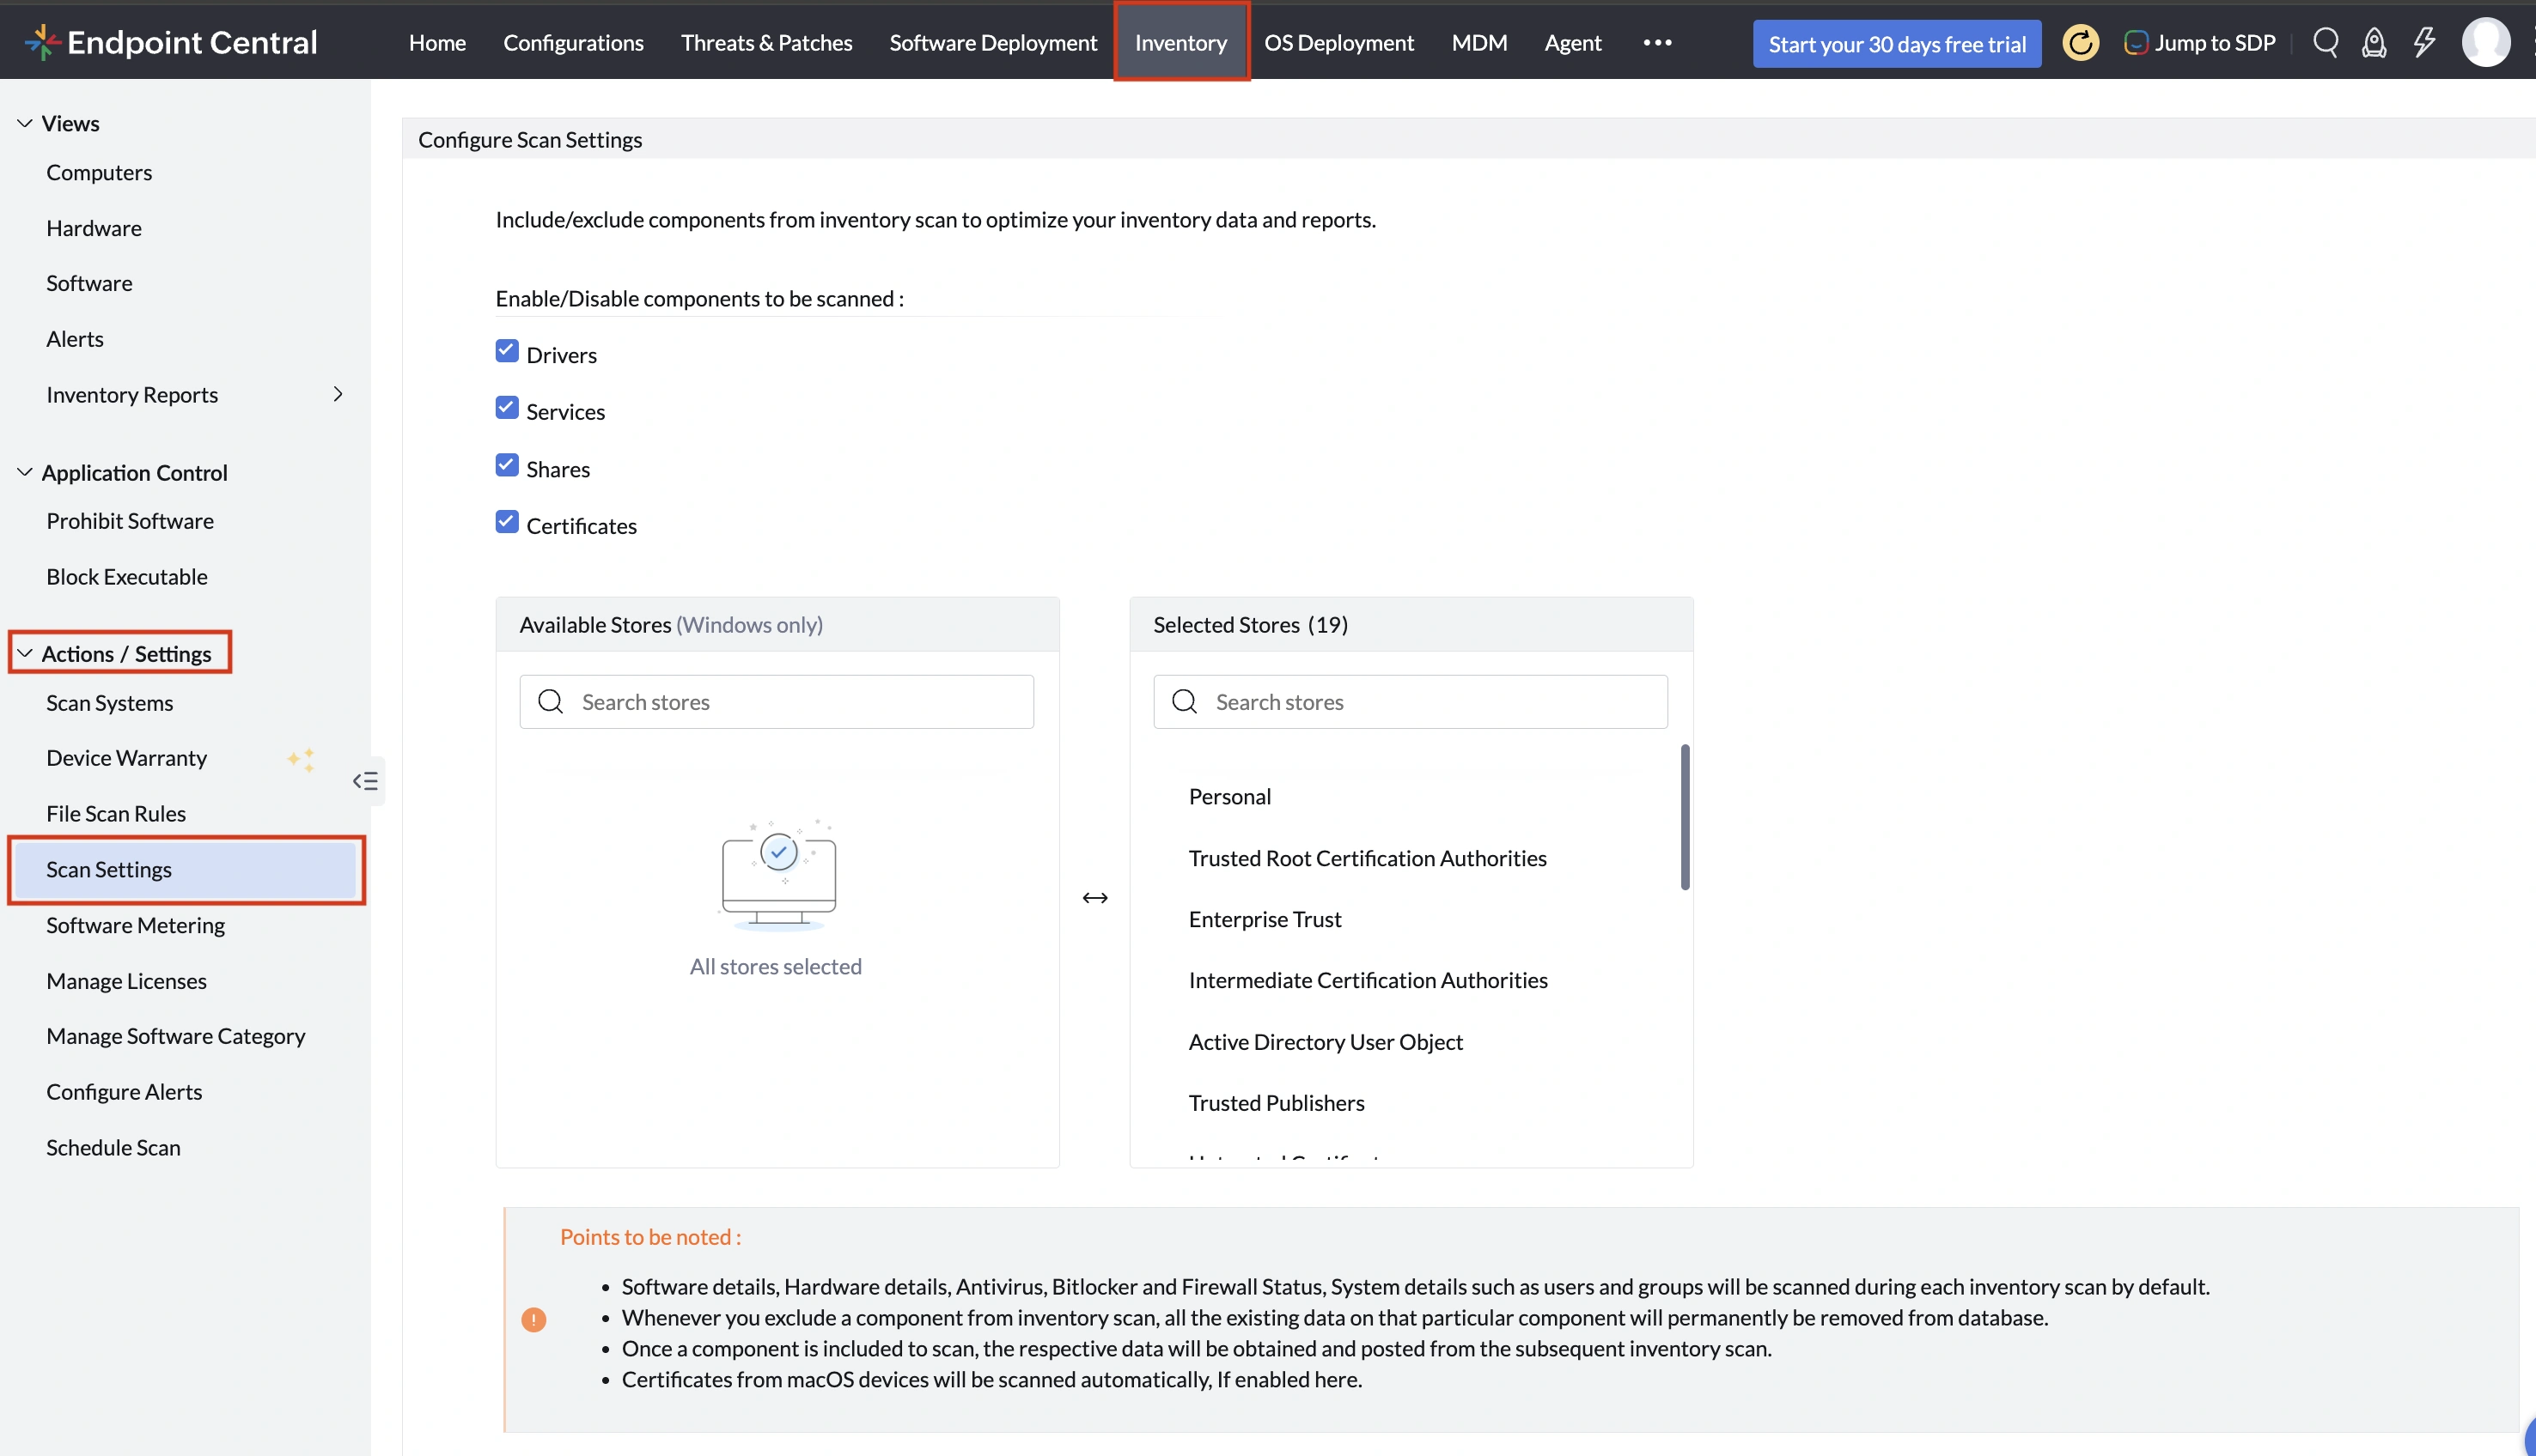The image size is (2536, 1456).
Task: Open Block Executable
Action: (127, 577)
